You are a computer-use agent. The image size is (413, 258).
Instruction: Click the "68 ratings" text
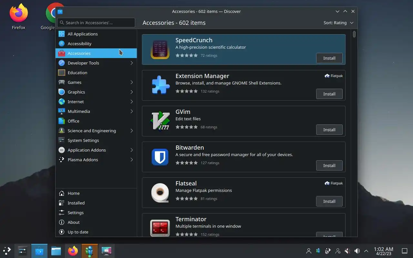tap(209, 127)
